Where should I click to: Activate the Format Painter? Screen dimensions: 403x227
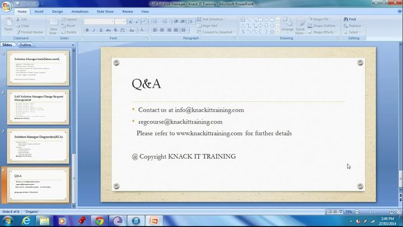pyautogui.click(x=30, y=32)
